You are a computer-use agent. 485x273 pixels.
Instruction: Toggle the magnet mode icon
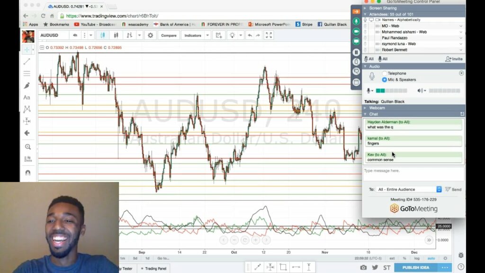[x=28, y=173]
